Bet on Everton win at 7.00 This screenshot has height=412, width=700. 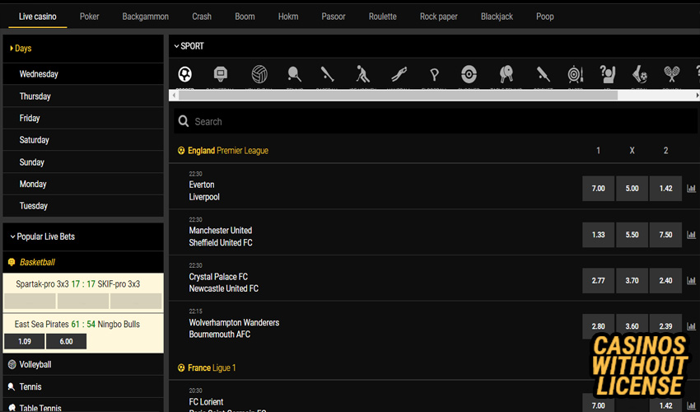click(x=598, y=189)
